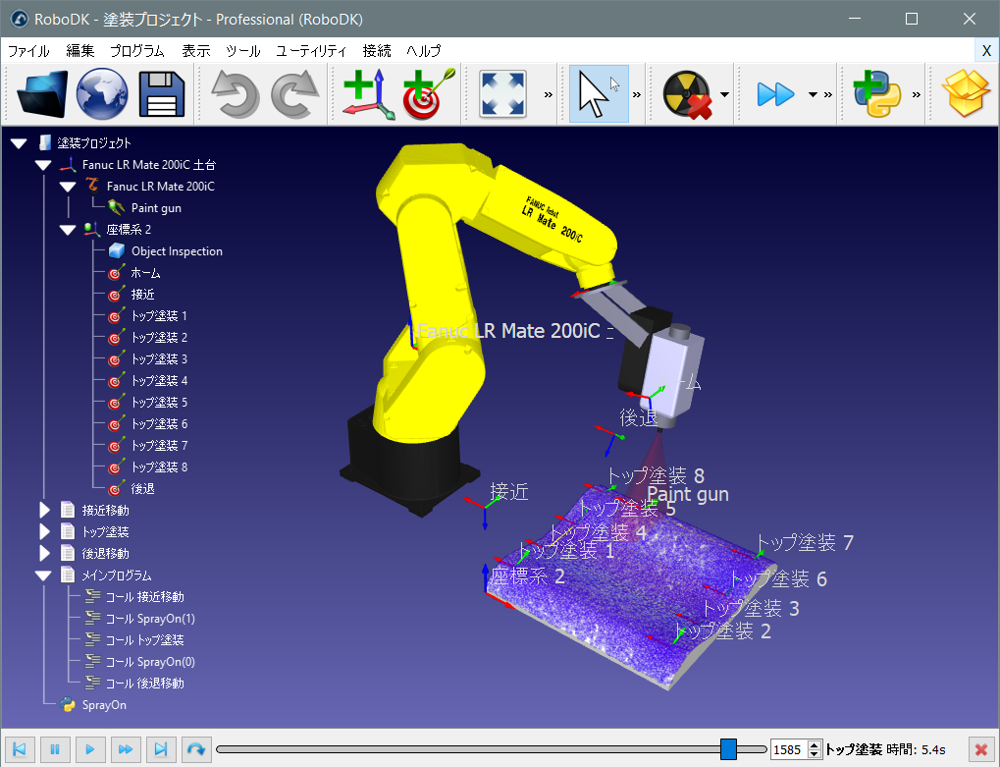Screen dimensions: 1000x767
Task: Collapse the 塗装プロジェクト station node
Action: 19,143
